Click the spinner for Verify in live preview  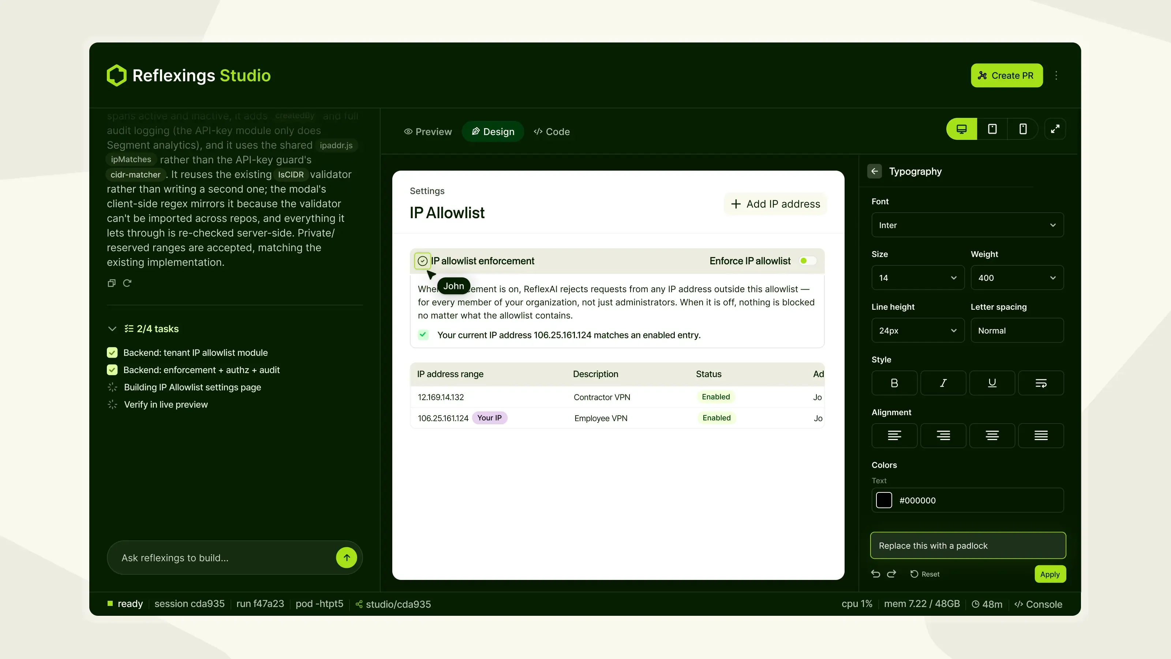(112, 405)
